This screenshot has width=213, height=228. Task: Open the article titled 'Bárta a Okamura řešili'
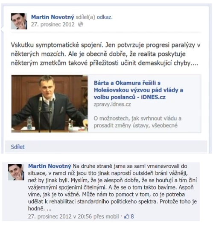(x=138, y=90)
